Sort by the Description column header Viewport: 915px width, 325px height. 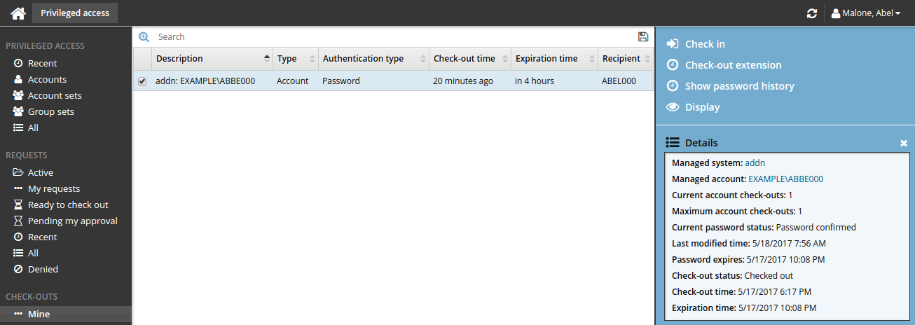(179, 59)
